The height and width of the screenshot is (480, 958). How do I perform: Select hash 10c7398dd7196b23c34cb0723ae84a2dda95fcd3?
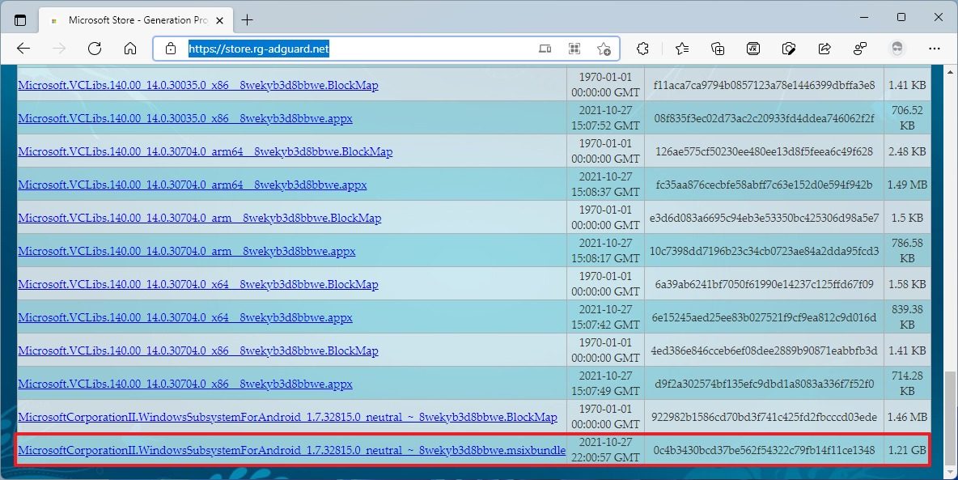tap(764, 251)
